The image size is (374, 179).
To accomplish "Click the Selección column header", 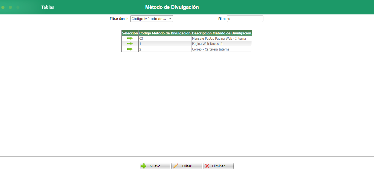I will pyautogui.click(x=130, y=33).
